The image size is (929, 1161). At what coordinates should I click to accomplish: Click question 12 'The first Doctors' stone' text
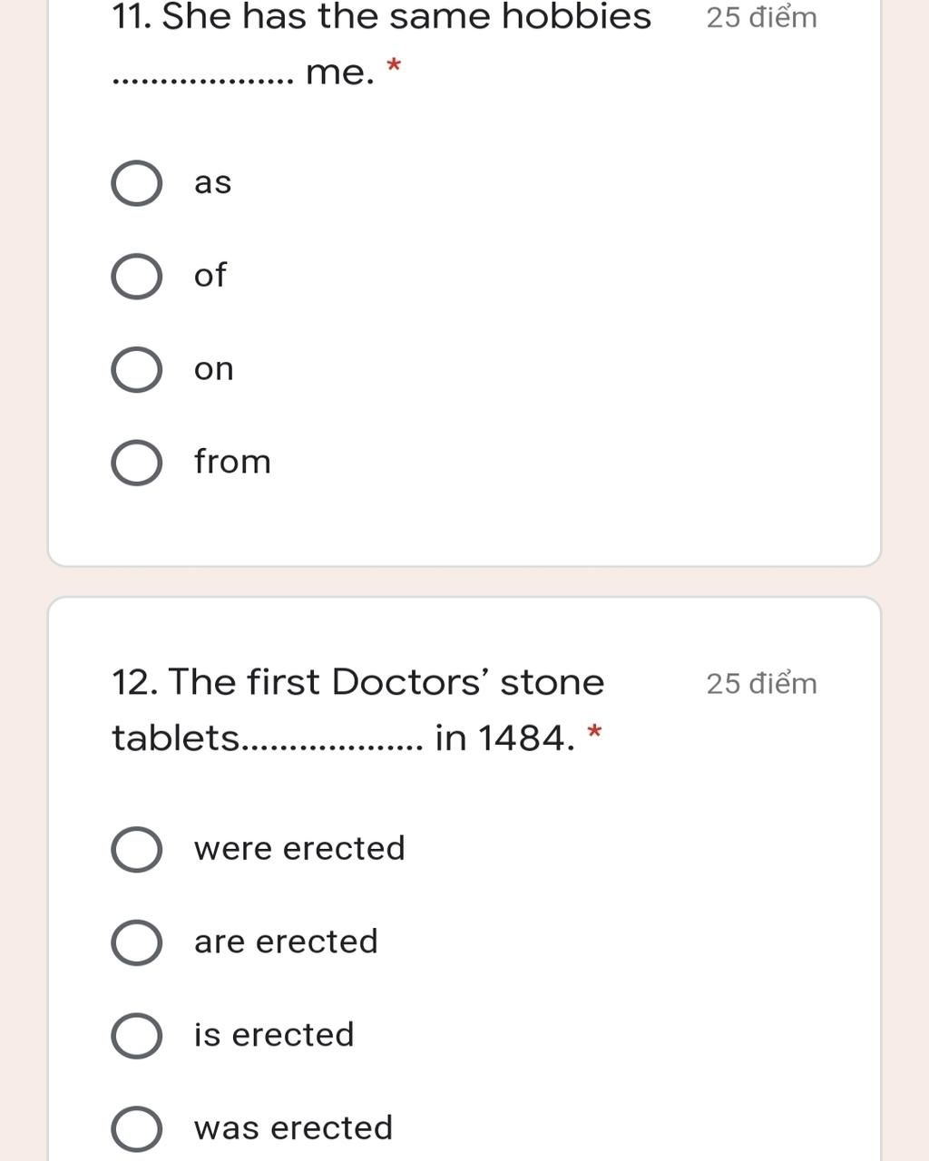click(357, 682)
